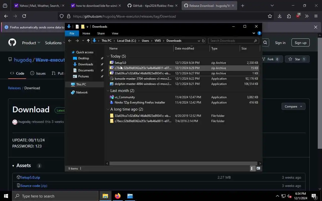This screenshot has width=322, height=201.
Task: Open Setup5.0.zip asset link
Action: (30, 177)
